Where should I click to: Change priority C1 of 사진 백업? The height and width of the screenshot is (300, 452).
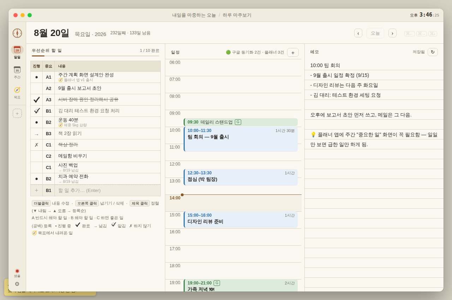click(48, 168)
